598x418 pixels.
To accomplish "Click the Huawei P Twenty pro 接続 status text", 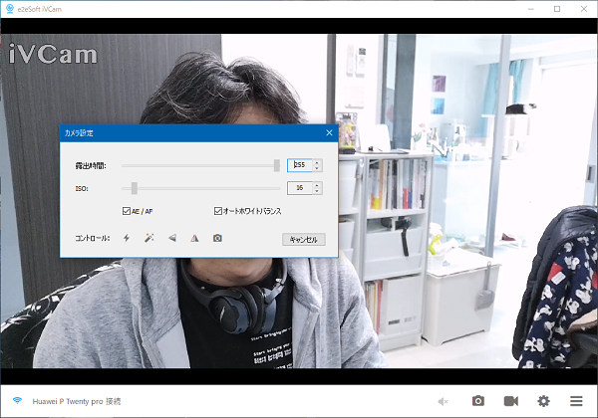I will click(x=77, y=401).
